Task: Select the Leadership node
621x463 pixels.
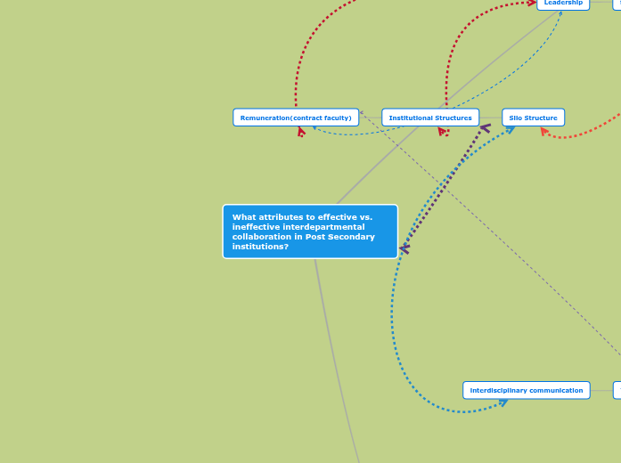Action: point(563,4)
